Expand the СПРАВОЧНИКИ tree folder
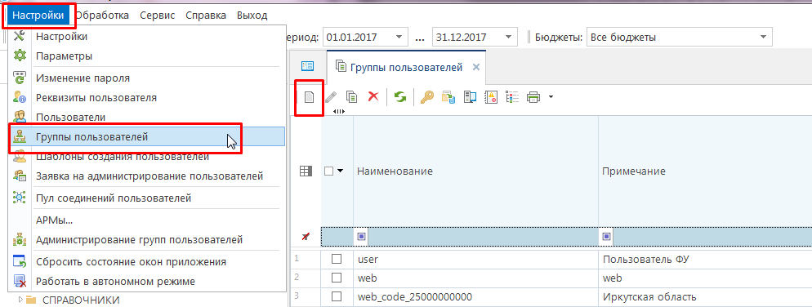The width and height of the screenshot is (812, 307). tap(20, 299)
